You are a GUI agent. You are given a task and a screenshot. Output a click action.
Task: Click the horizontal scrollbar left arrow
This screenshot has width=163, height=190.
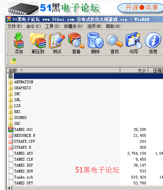click(9, 188)
